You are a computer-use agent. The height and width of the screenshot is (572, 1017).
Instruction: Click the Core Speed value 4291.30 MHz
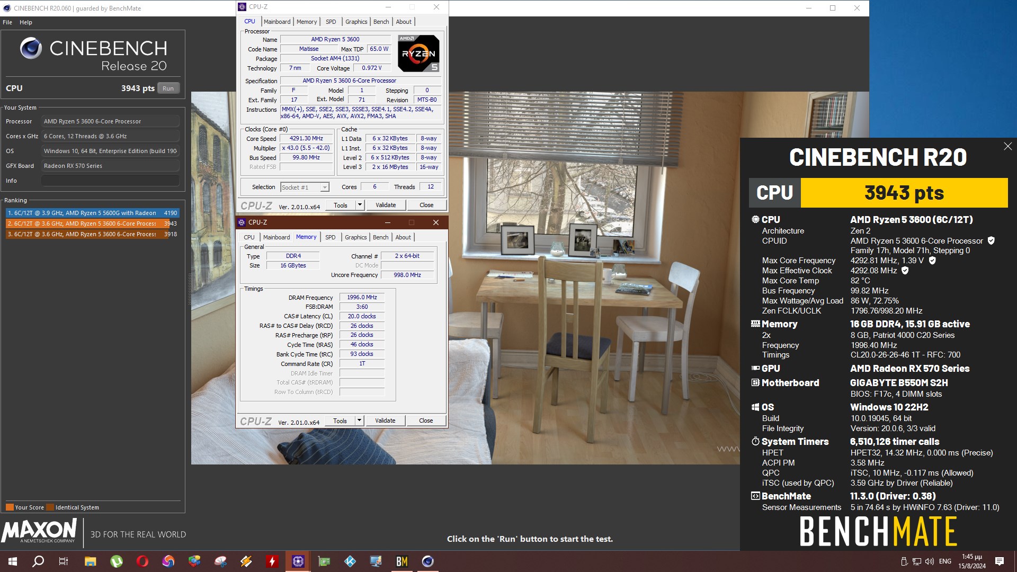[306, 139]
